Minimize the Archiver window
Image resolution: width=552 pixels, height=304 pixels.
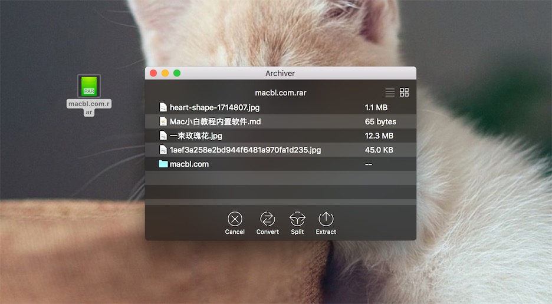[165, 73]
